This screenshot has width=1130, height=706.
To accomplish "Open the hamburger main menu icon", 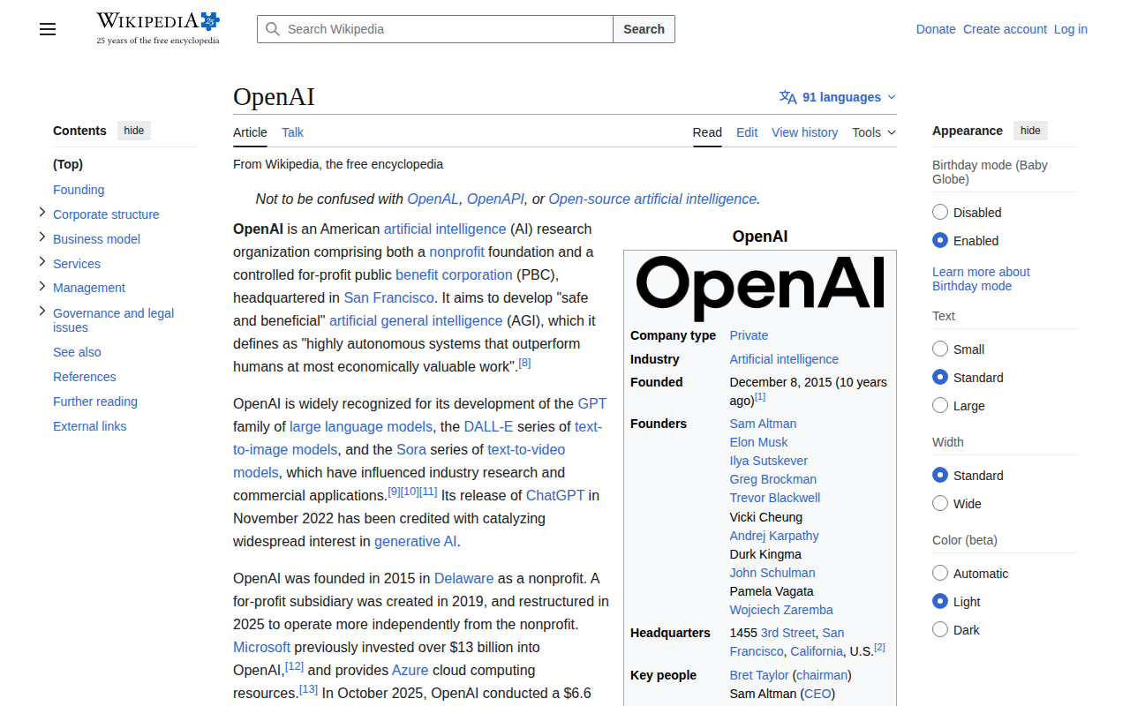I will (48, 29).
